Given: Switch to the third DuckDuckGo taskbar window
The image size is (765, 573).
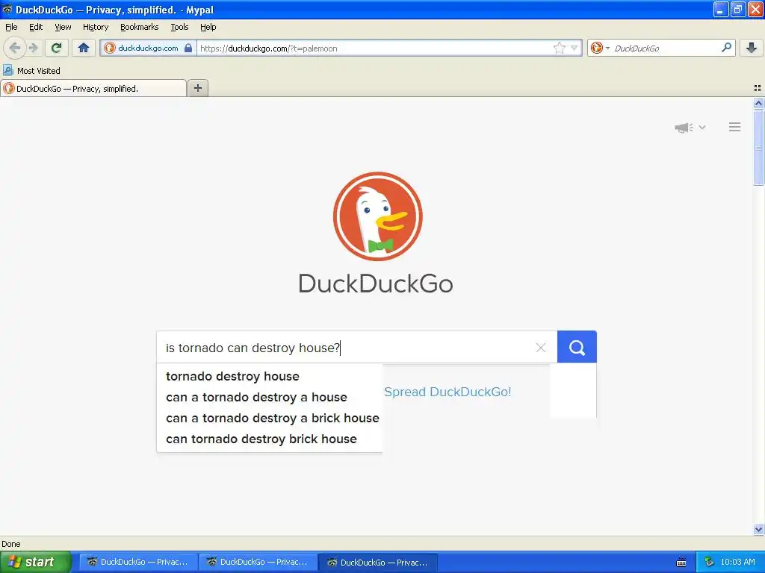Looking at the screenshot, I should [x=377, y=562].
